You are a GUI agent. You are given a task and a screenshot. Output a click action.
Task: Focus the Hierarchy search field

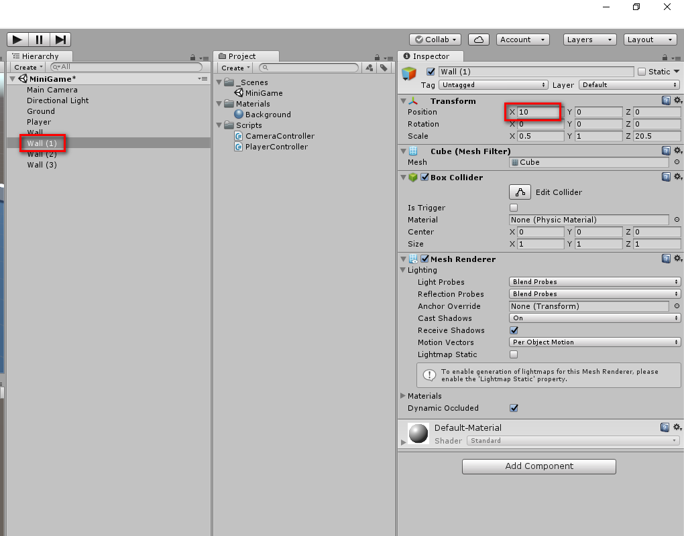127,67
